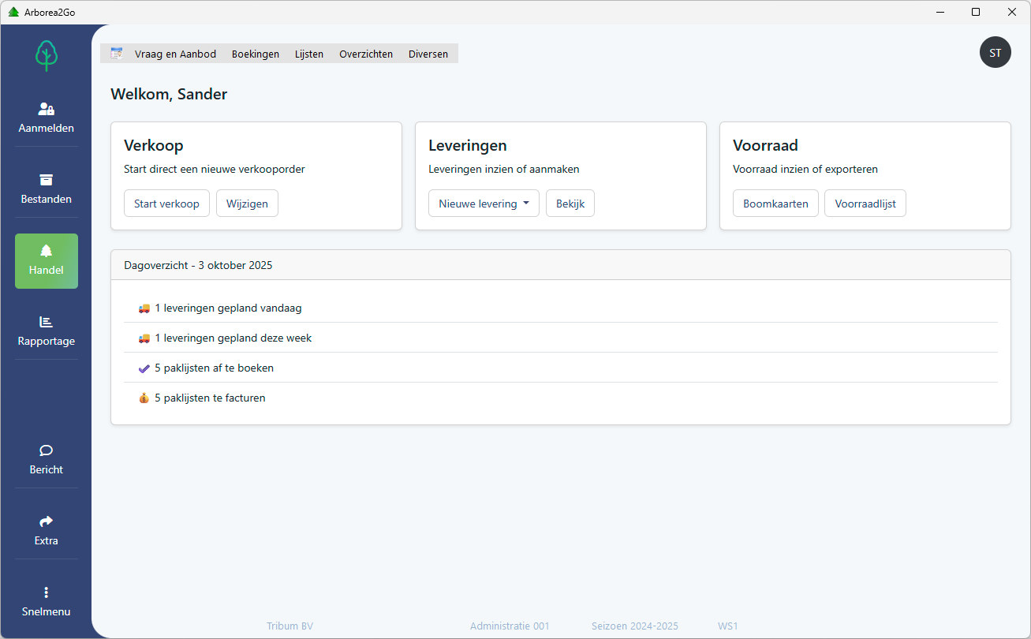Click the Boomkaarten button
Image resolution: width=1031 pixels, height=639 pixels.
(775, 204)
